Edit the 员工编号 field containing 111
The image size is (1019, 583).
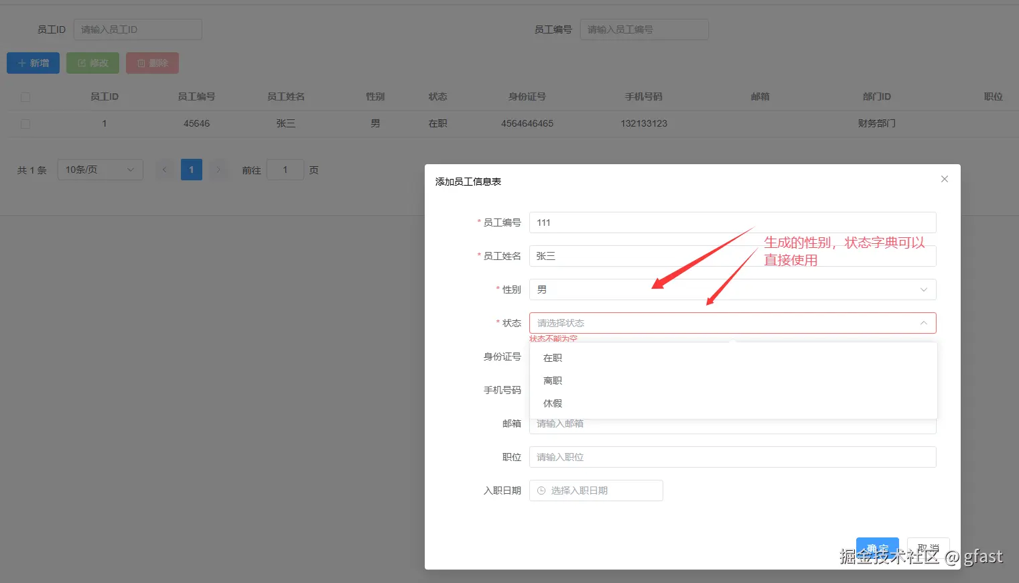(732, 222)
